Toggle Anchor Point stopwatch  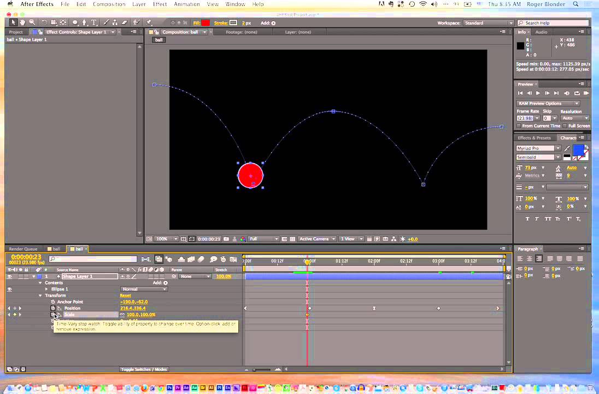click(53, 302)
